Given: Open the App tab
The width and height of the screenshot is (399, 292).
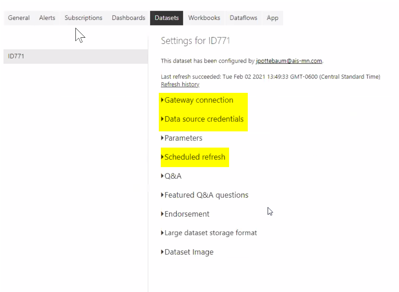Looking at the screenshot, I should click(x=272, y=18).
